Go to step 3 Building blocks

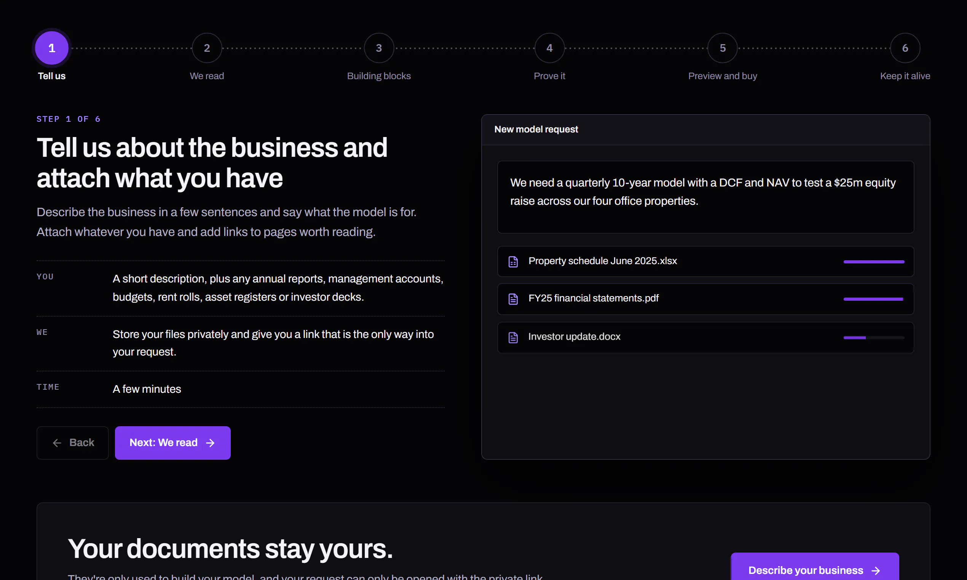(379, 48)
